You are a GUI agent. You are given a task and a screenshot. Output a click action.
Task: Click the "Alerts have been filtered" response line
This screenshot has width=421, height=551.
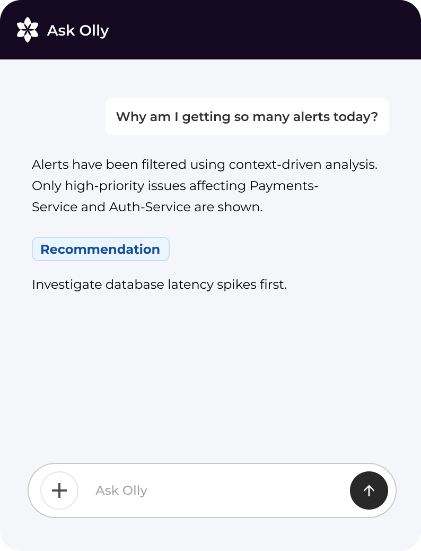coord(204,165)
